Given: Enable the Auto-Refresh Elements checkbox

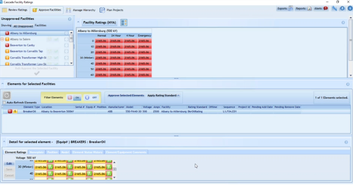Looking at the screenshot, I should pos(4,103).
